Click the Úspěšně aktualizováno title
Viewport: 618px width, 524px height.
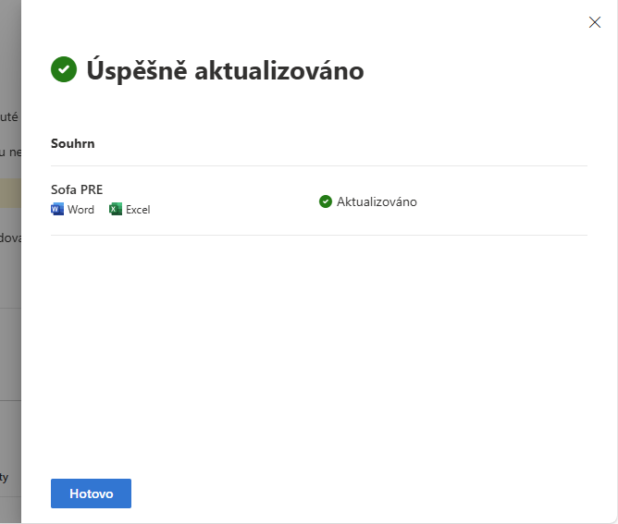225,71
